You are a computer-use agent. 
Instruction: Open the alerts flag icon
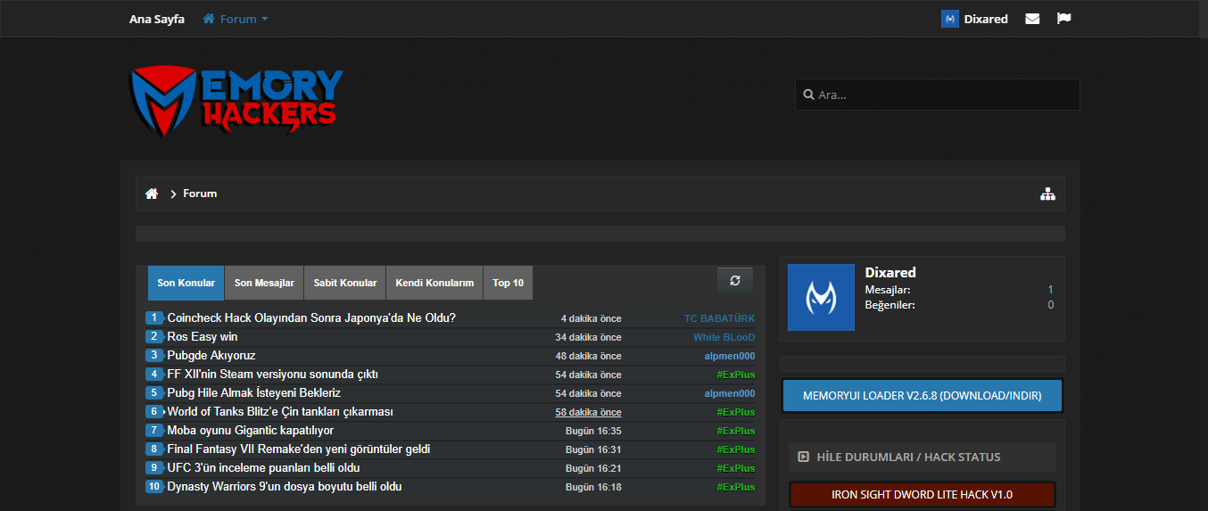click(1063, 19)
